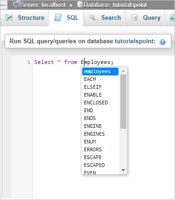Open the SQL help question mark icon
Viewport: 175px width, 200px height.
tap(163, 42)
